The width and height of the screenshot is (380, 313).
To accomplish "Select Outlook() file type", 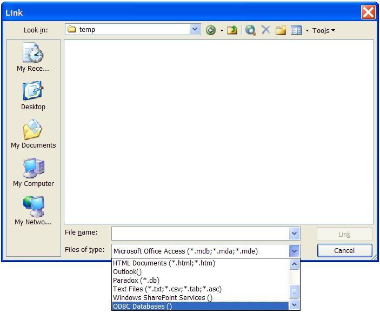I will 201,272.
